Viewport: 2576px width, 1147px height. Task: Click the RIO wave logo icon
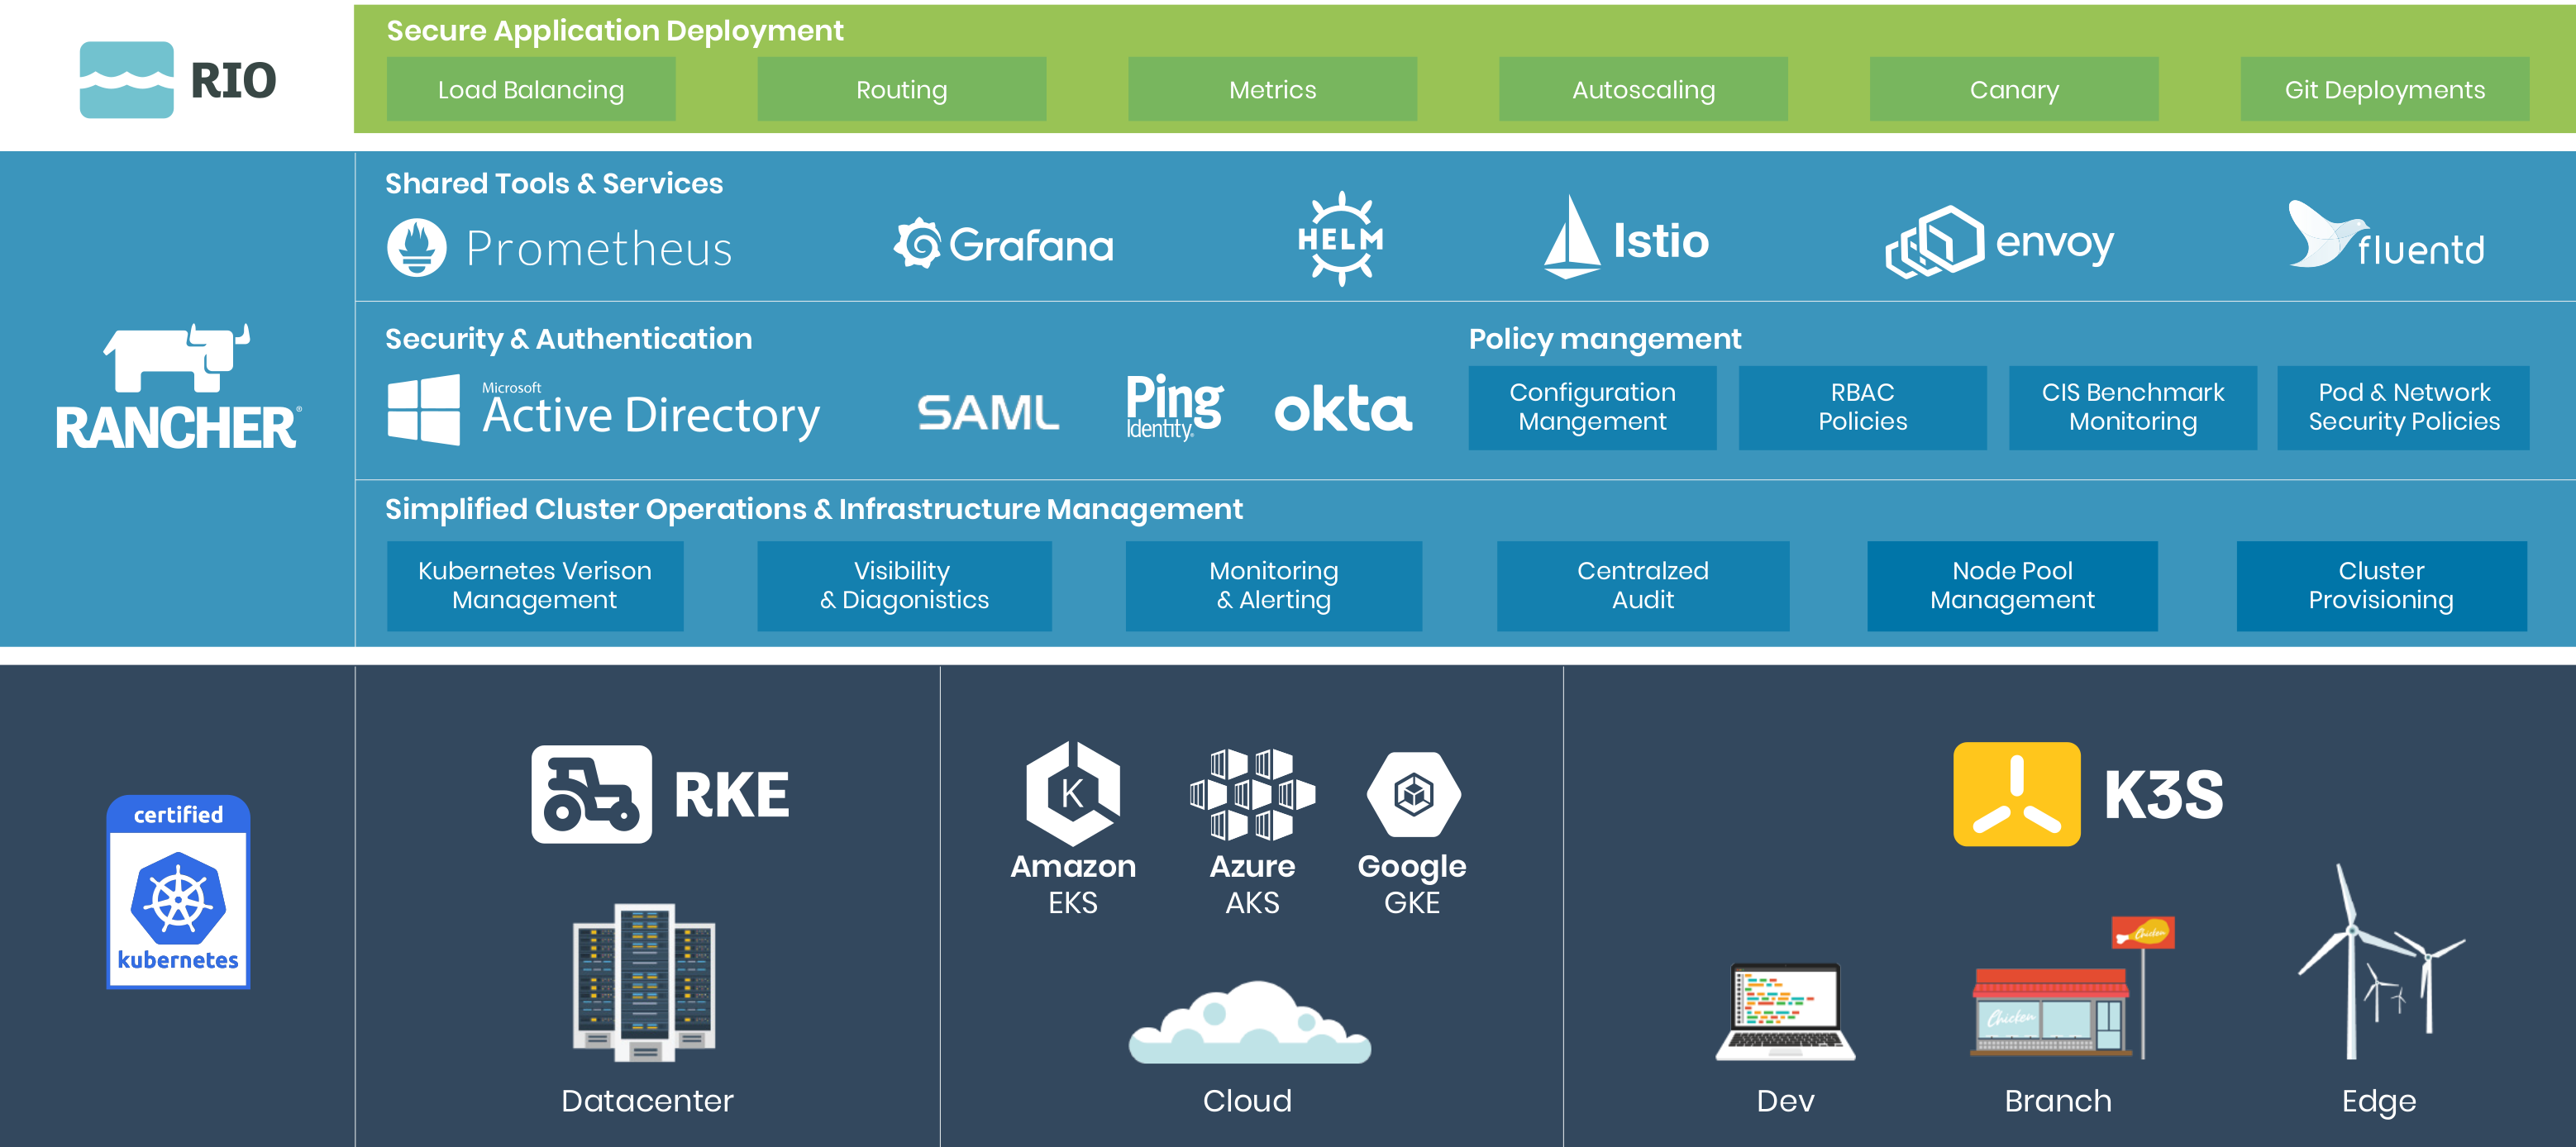[x=126, y=80]
